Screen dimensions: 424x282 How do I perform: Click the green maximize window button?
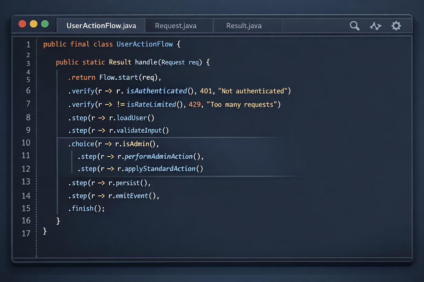(x=45, y=24)
